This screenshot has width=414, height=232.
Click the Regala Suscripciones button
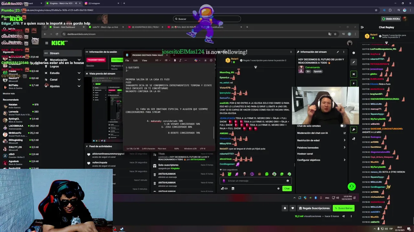tap(314, 208)
